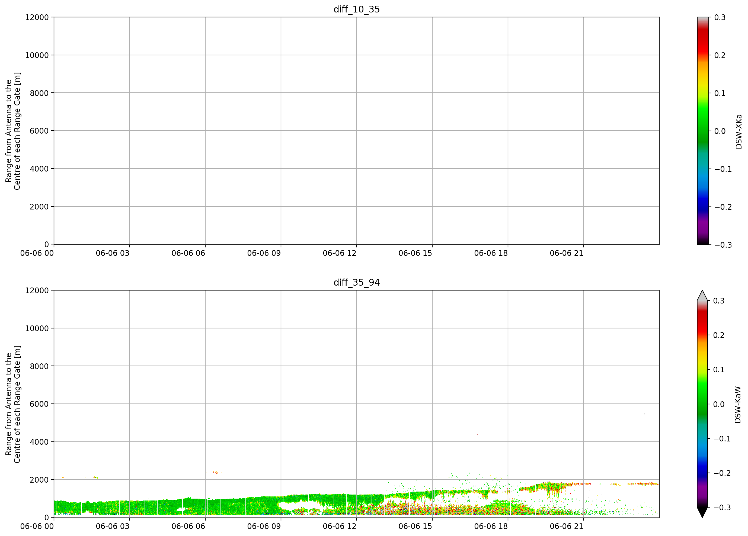This screenshot has width=748, height=536.
Task: Click the '06-06 21' x-tick under diff_10_35
Action: click(567, 253)
